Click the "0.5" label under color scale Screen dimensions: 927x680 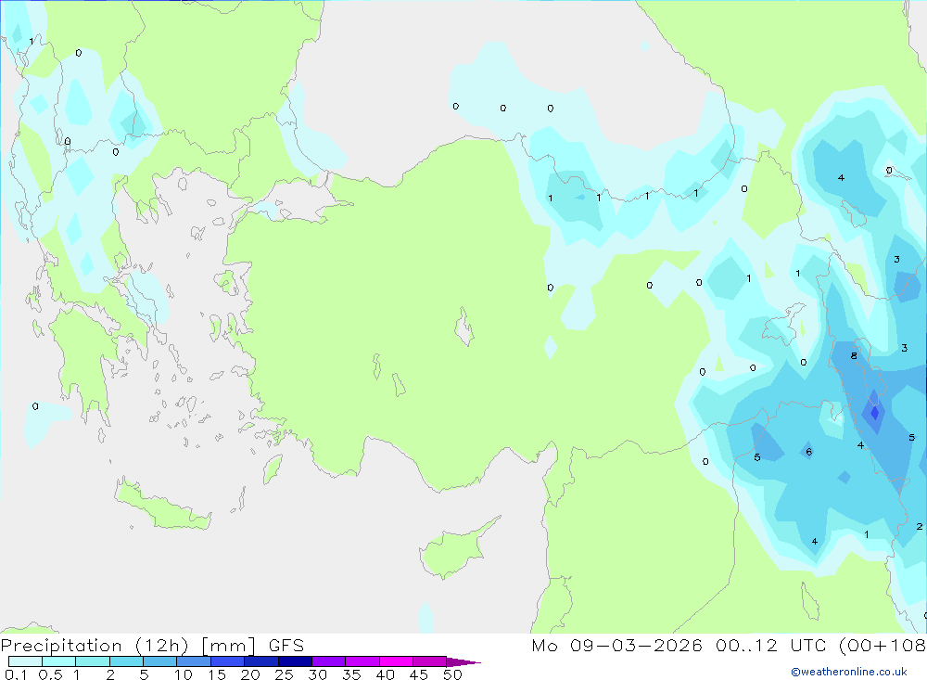(x=50, y=674)
